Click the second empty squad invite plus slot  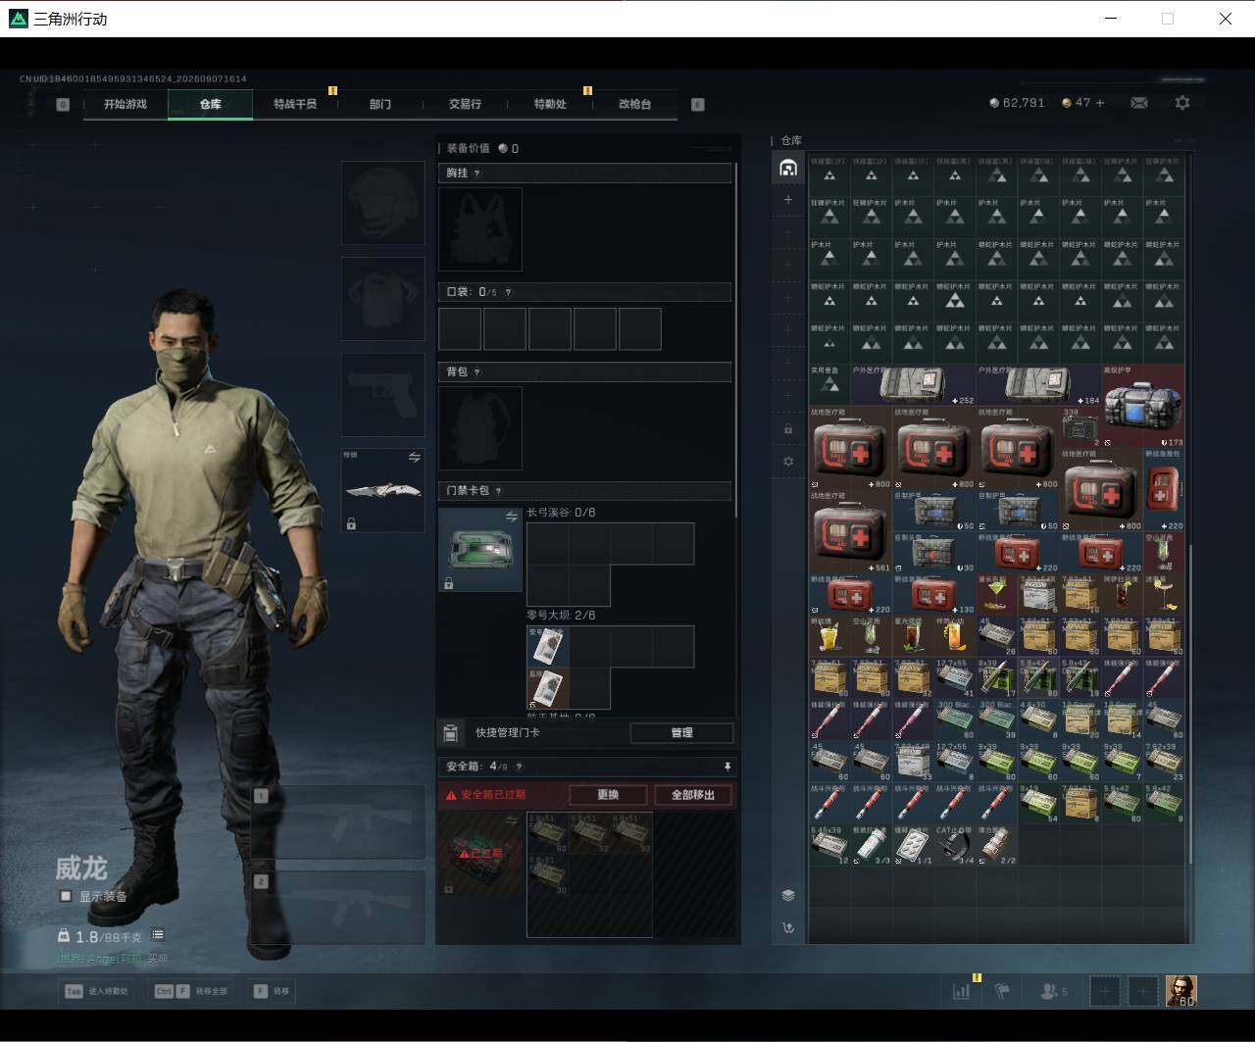[x=1142, y=991]
